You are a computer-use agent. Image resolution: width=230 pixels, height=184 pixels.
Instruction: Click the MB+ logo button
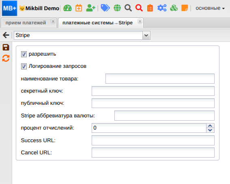pos(9,8)
